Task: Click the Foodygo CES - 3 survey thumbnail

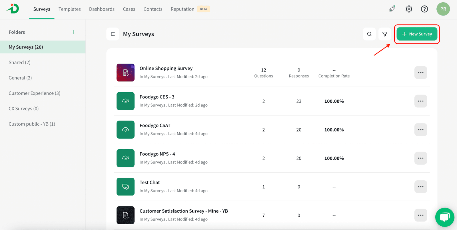Action: (125, 101)
